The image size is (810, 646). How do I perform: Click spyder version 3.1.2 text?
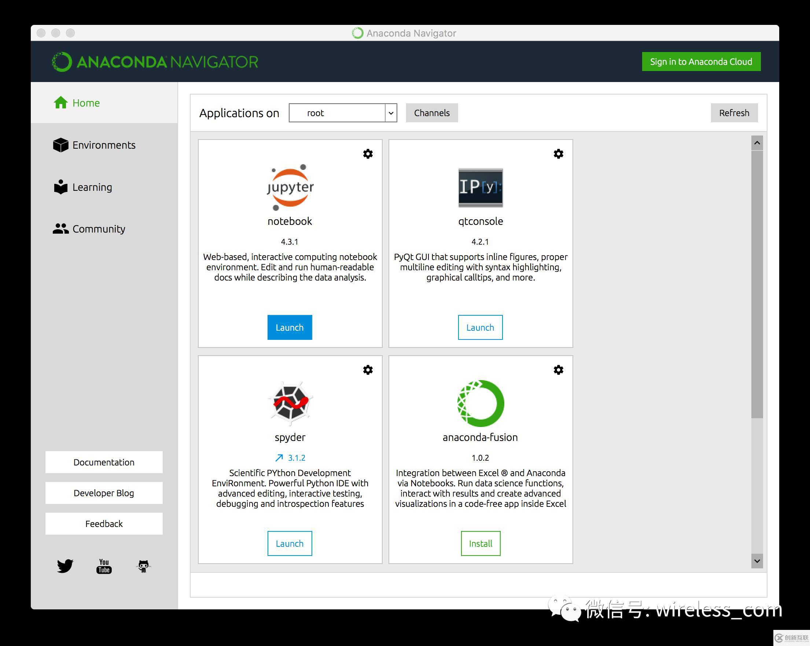coord(297,458)
